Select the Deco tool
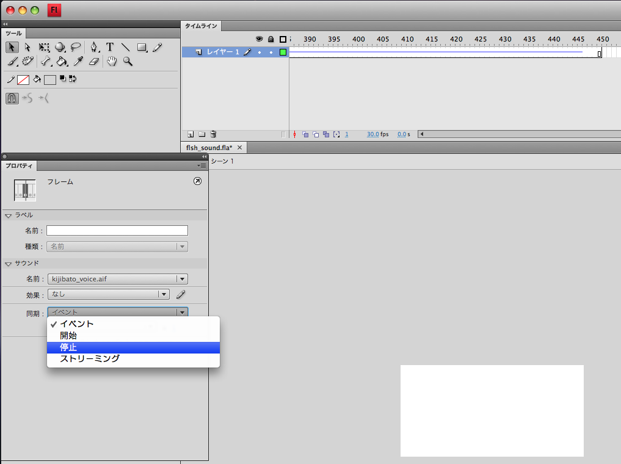This screenshot has width=621, height=464. pyautogui.click(x=27, y=62)
